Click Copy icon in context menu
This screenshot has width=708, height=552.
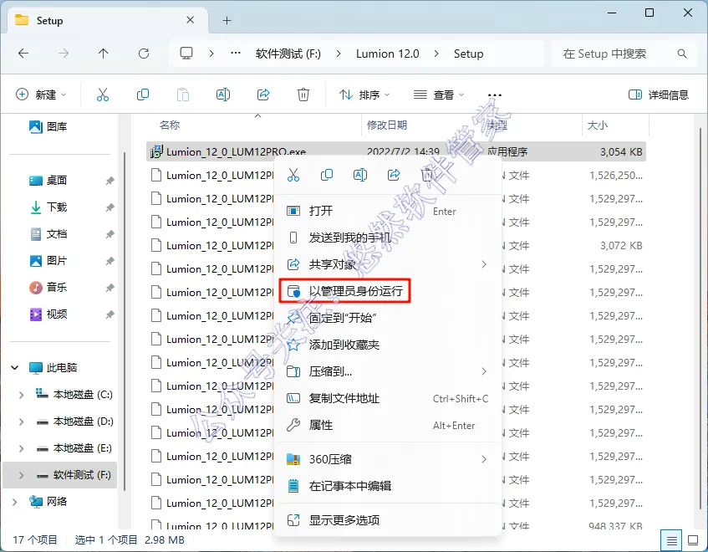coord(327,175)
